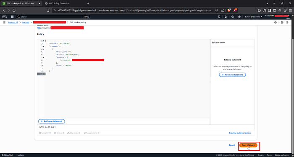Collapse the Statement fold at line 3
Viewport: 294px width, 157px height.
[x=44, y=46]
